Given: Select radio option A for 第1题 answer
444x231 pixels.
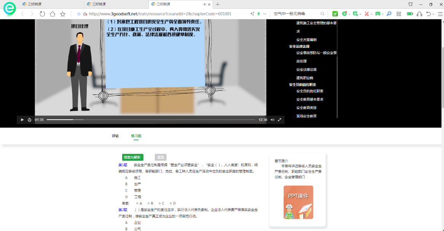Looking at the screenshot, I should click(x=137, y=203).
